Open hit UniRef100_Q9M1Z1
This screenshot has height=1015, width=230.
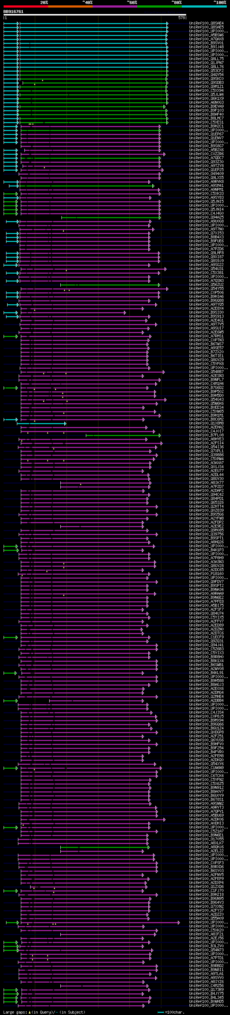[206, 87]
